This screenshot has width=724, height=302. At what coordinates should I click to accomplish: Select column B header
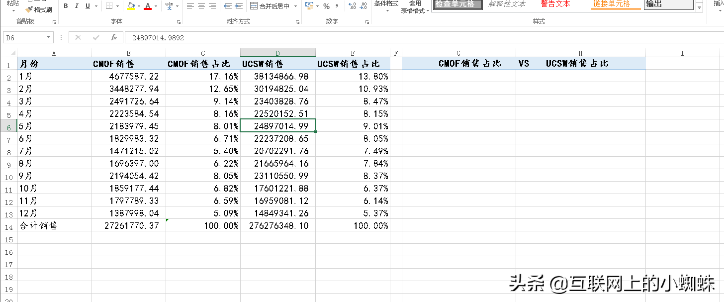coord(128,53)
